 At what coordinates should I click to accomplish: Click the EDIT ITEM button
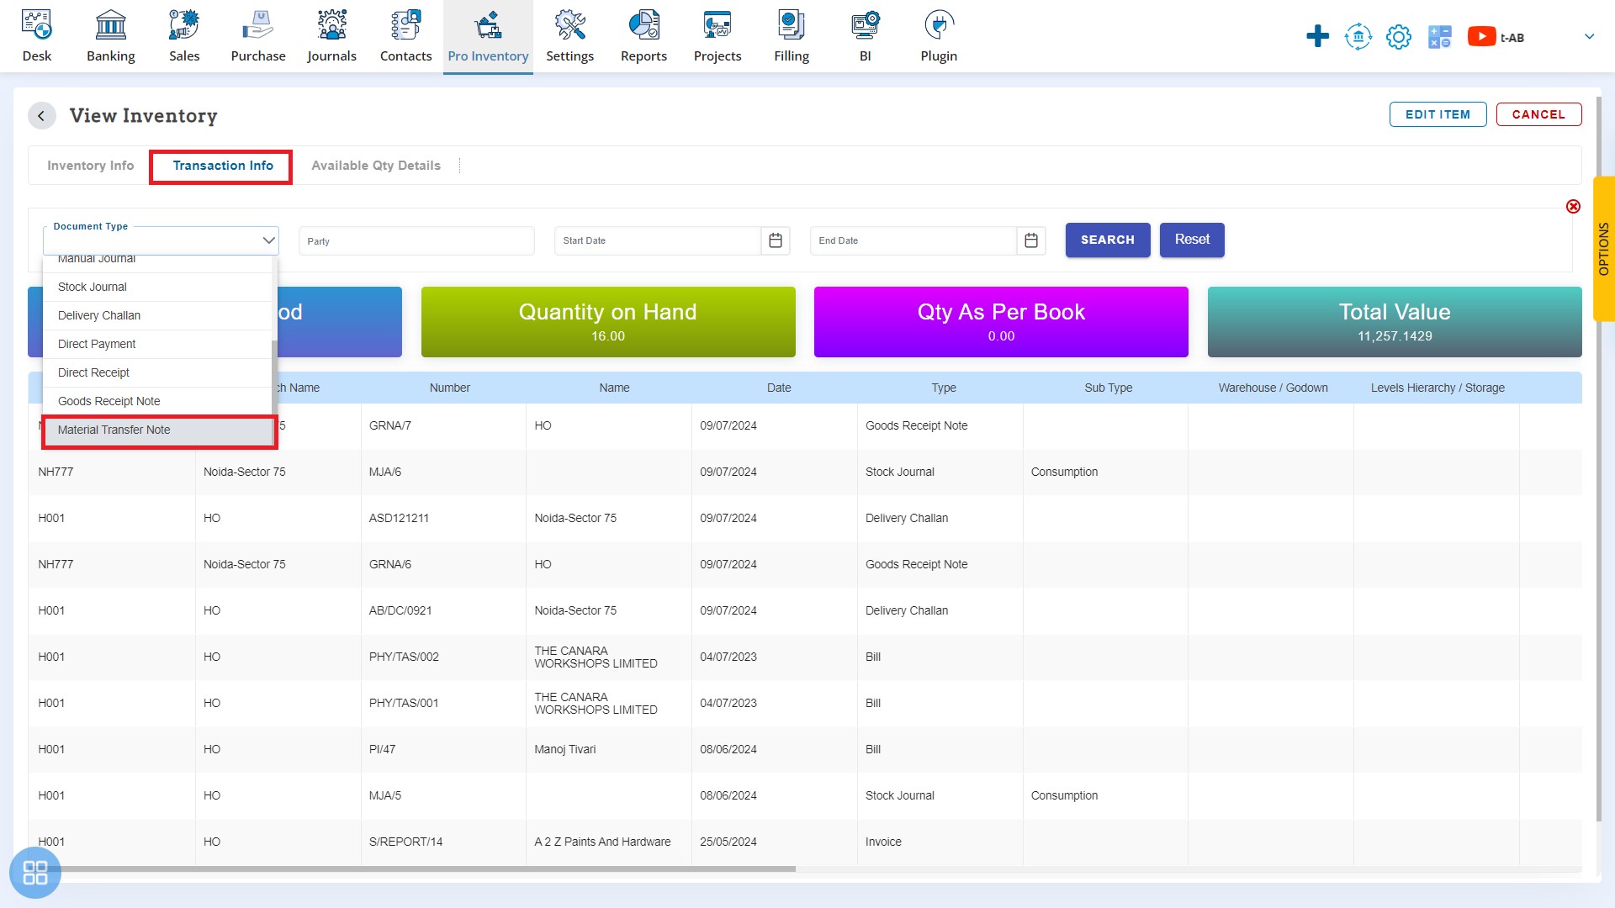tap(1438, 114)
